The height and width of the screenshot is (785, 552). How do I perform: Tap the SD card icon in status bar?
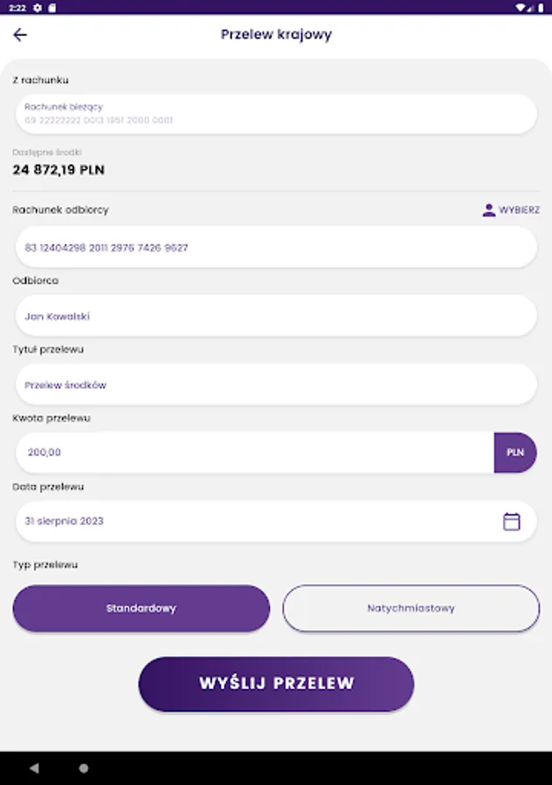tap(52, 8)
